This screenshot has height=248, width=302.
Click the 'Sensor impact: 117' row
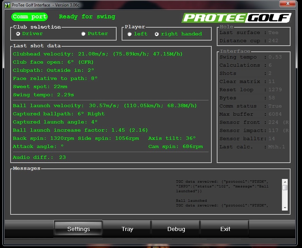(x=254, y=130)
